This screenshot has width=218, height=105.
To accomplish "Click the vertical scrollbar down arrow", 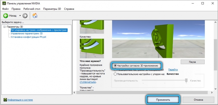I will pos(216,89).
